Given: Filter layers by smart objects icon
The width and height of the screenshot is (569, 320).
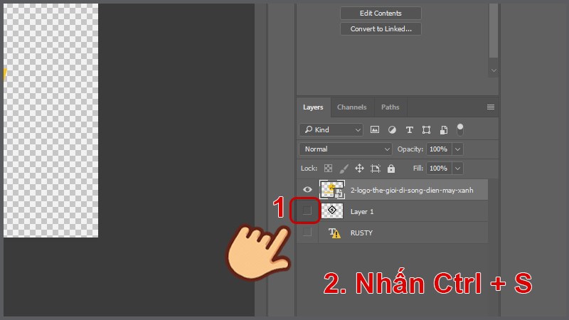Looking at the screenshot, I should [443, 129].
